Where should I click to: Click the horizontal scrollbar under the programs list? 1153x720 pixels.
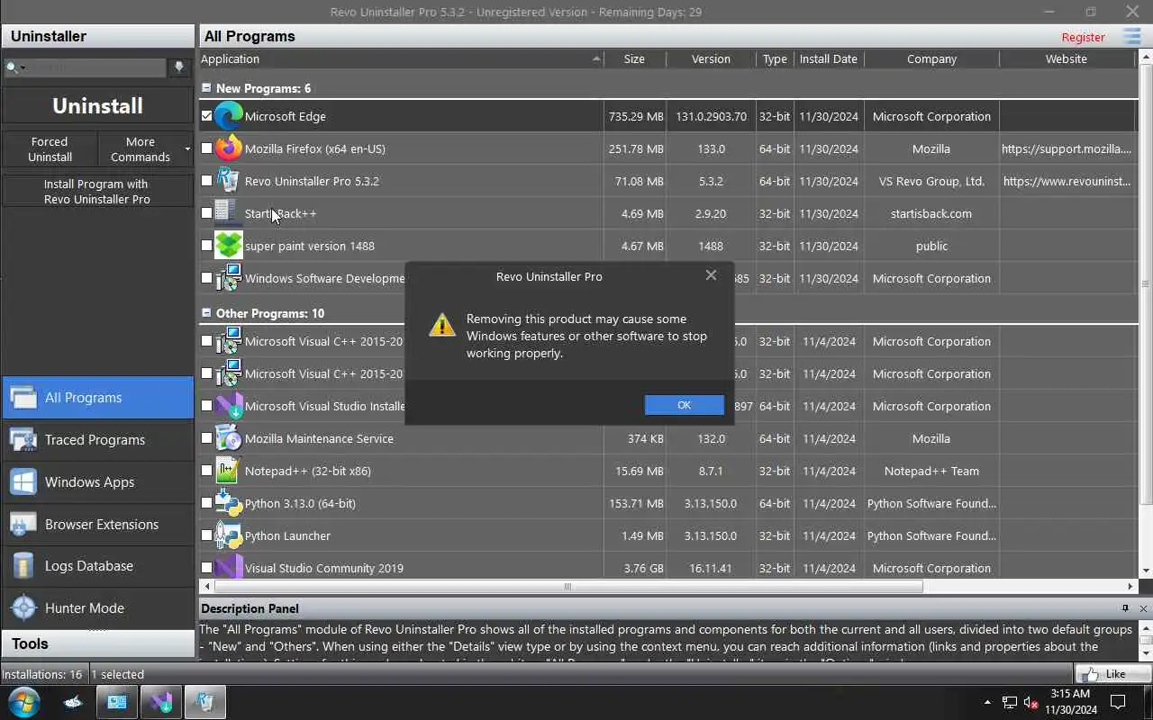coord(567,587)
